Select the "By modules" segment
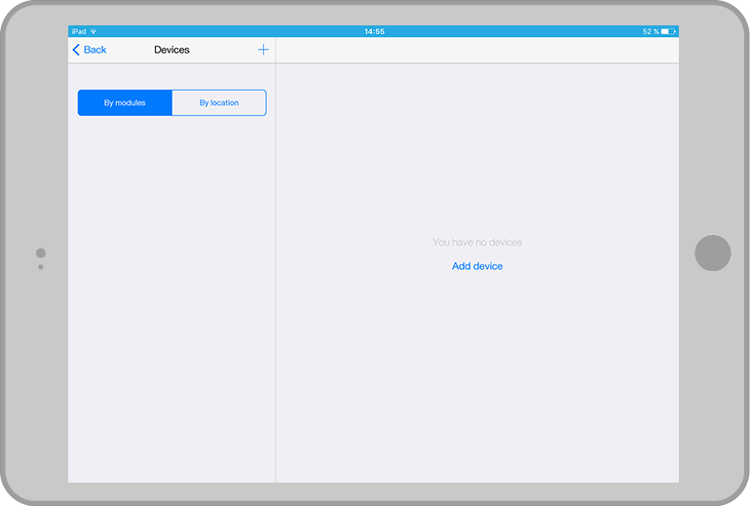Viewport: 750px width, 506px height. (125, 102)
